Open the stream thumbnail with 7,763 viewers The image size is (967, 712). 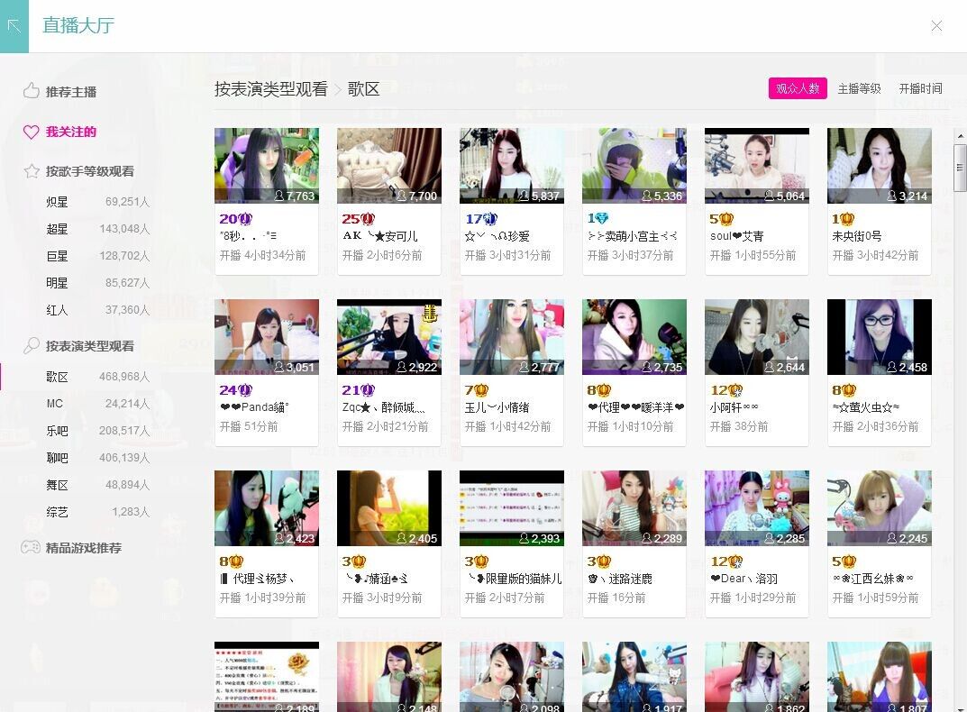tap(267, 165)
